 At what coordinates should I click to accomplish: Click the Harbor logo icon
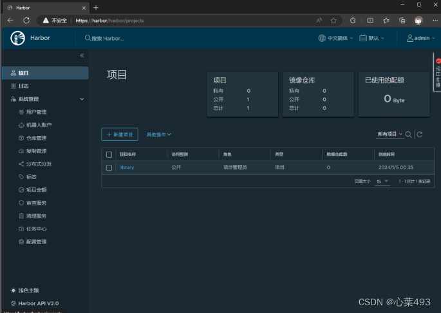pos(18,38)
